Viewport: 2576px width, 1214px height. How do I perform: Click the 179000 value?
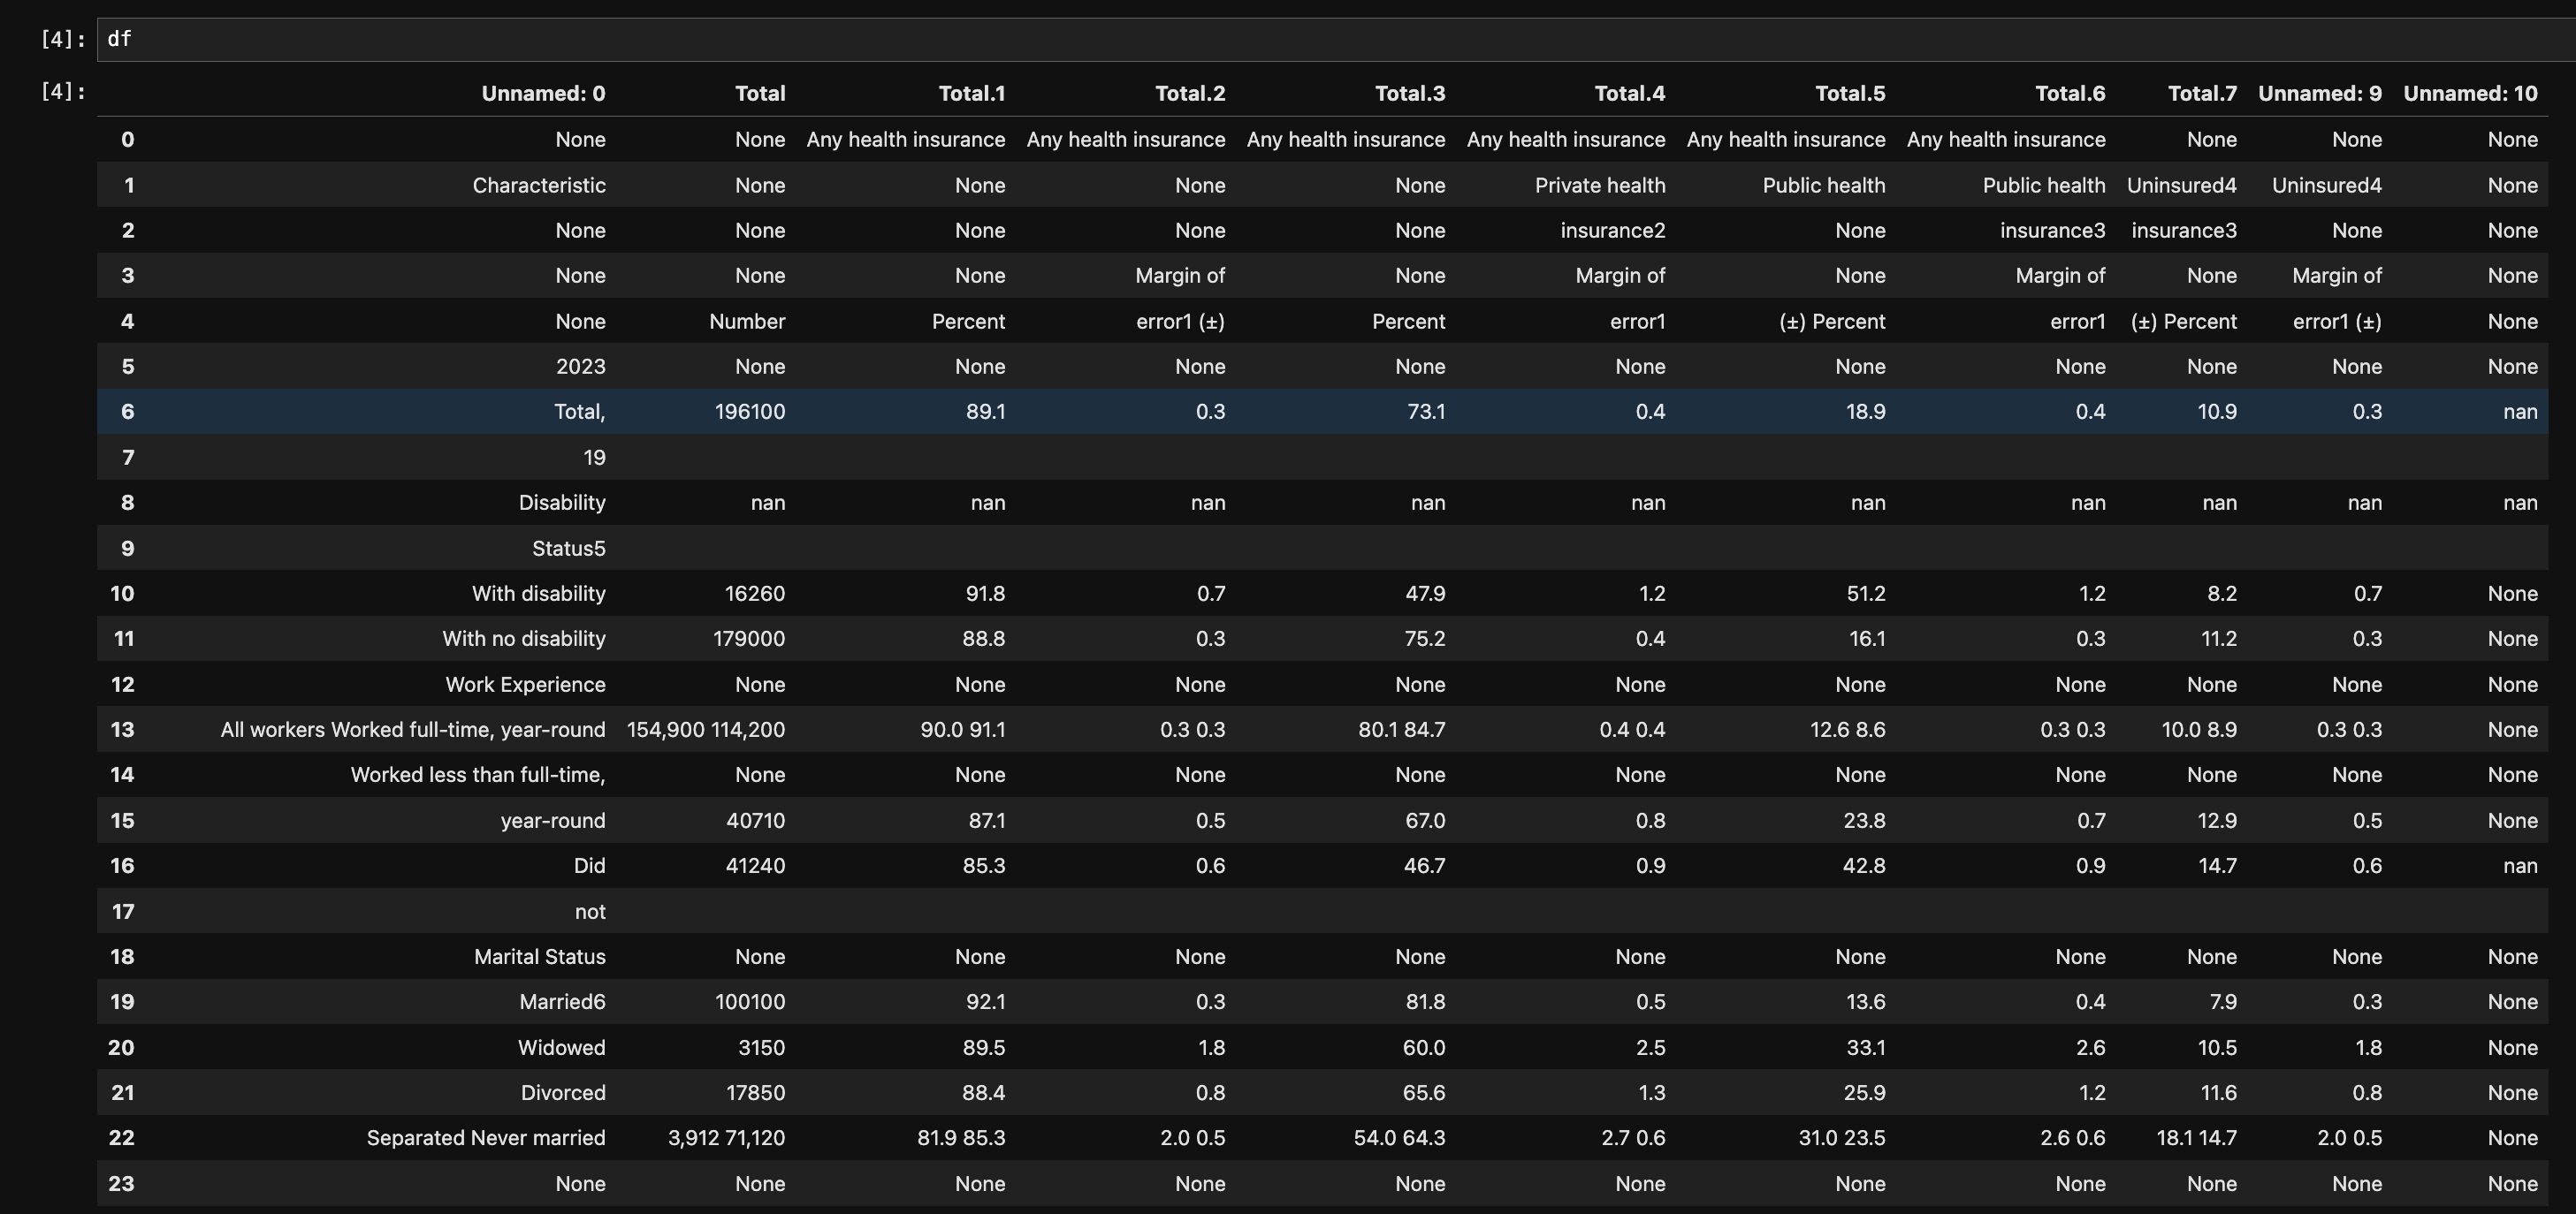coord(749,639)
